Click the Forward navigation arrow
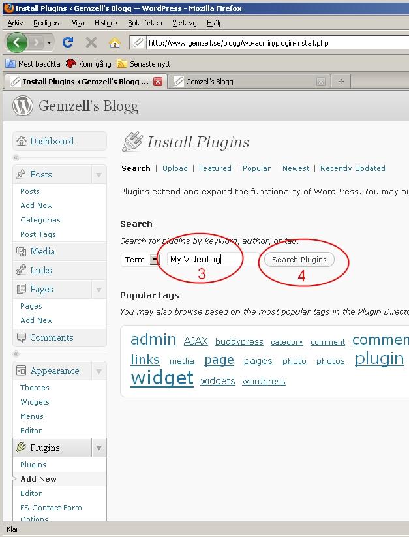This screenshot has height=537, width=409. [x=36, y=43]
